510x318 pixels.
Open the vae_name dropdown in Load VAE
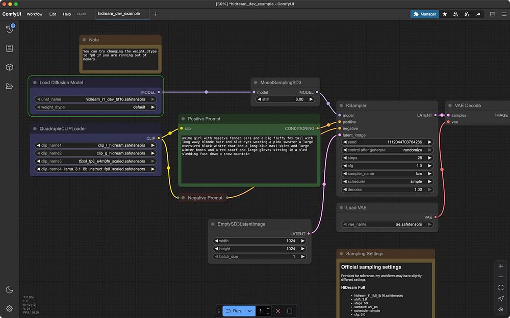click(x=387, y=224)
